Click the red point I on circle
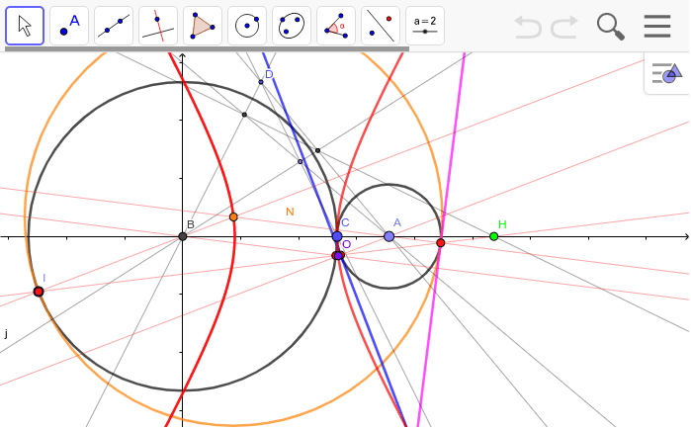This screenshot has height=429, width=691. click(39, 292)
